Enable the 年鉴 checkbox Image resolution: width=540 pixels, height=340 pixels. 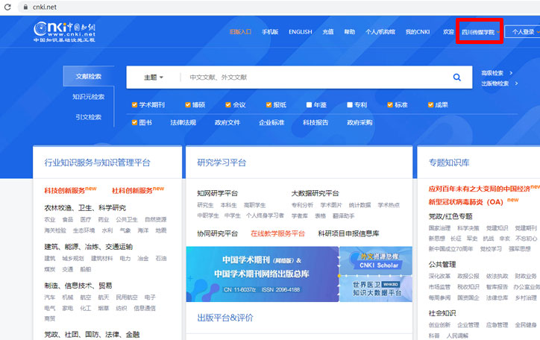pos(307,105)
